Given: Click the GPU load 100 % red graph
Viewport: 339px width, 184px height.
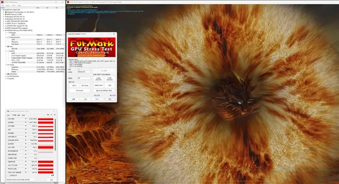Looking at the screenshot, I should [x=46, y=148].
